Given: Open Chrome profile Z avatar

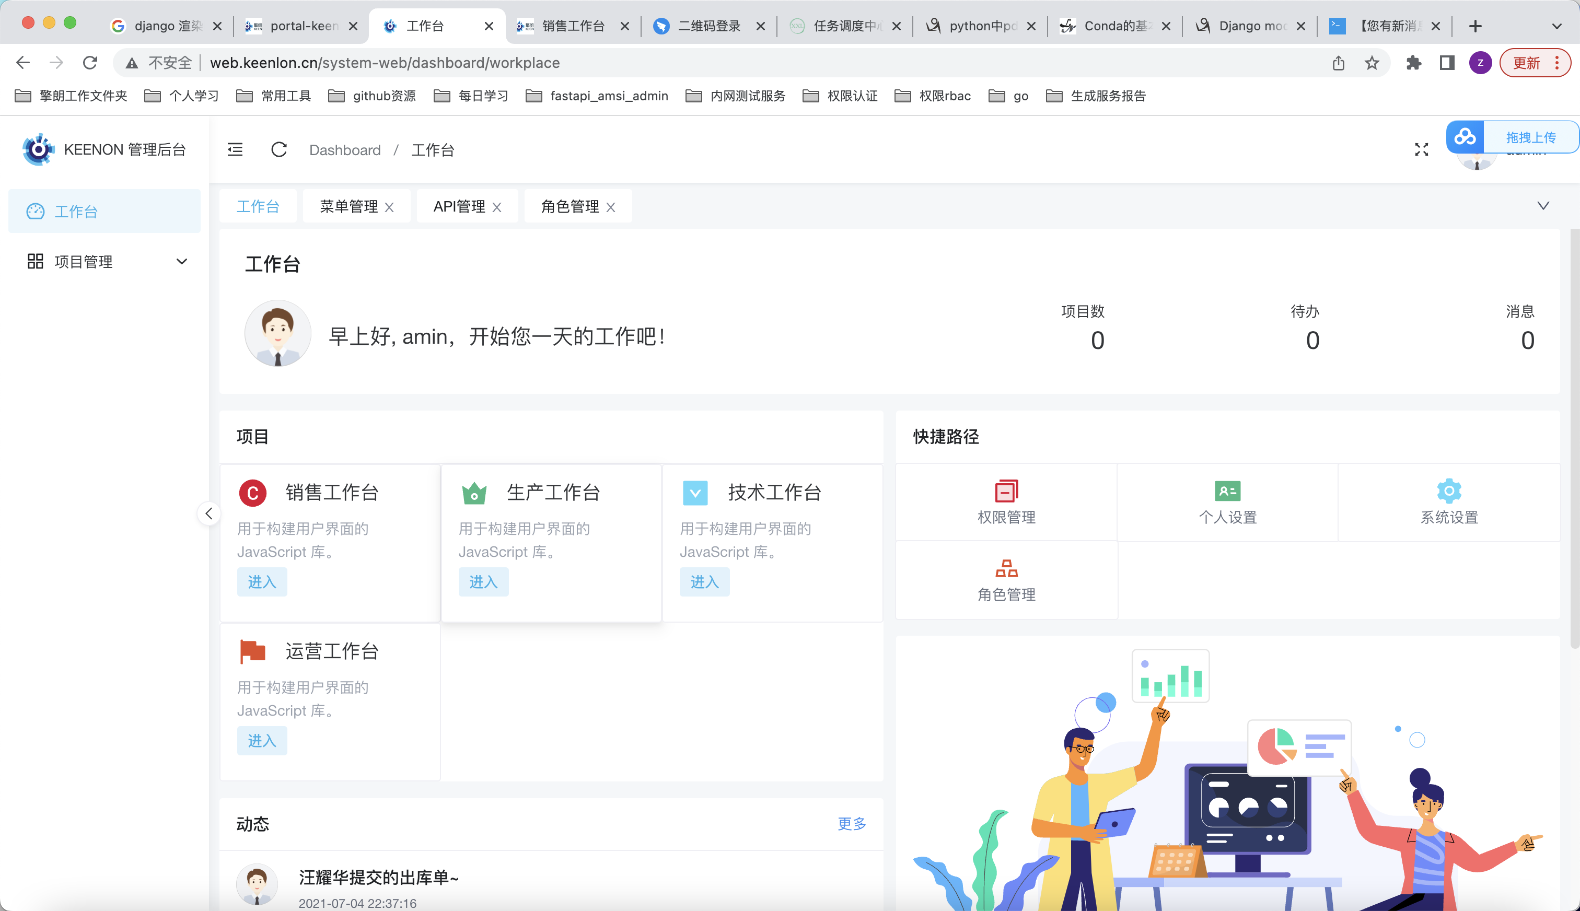Looking at the screenshot, I should pos(1480,63).
